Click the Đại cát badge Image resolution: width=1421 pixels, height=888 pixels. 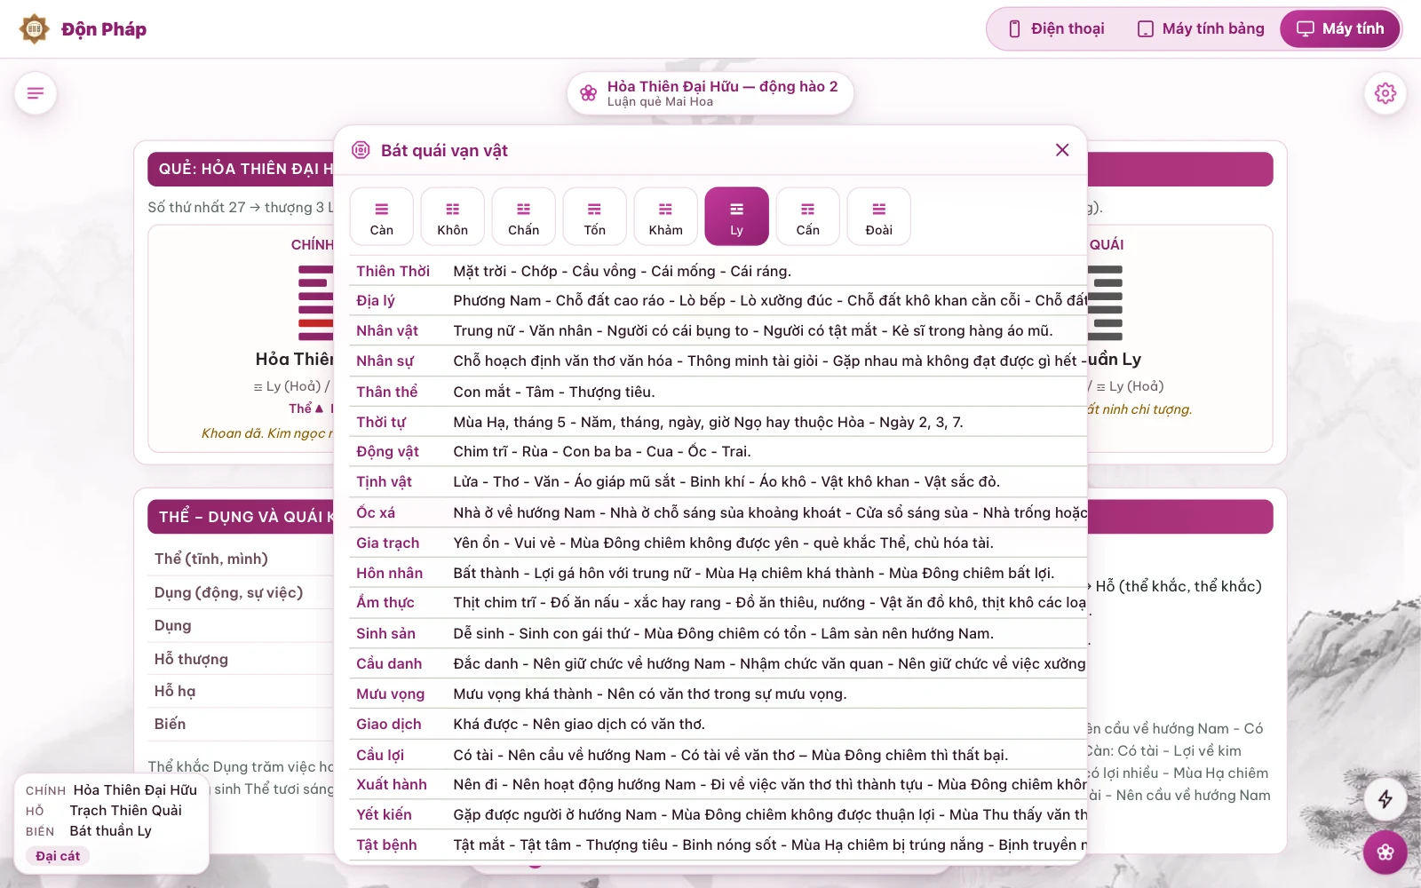click(x=58, y=856)
